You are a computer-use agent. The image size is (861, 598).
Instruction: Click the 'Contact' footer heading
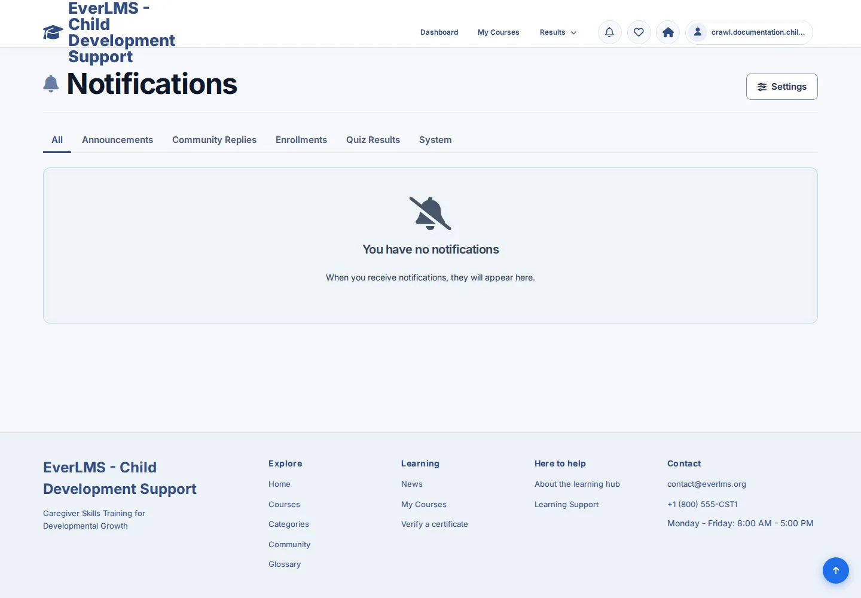click(684, 463)
